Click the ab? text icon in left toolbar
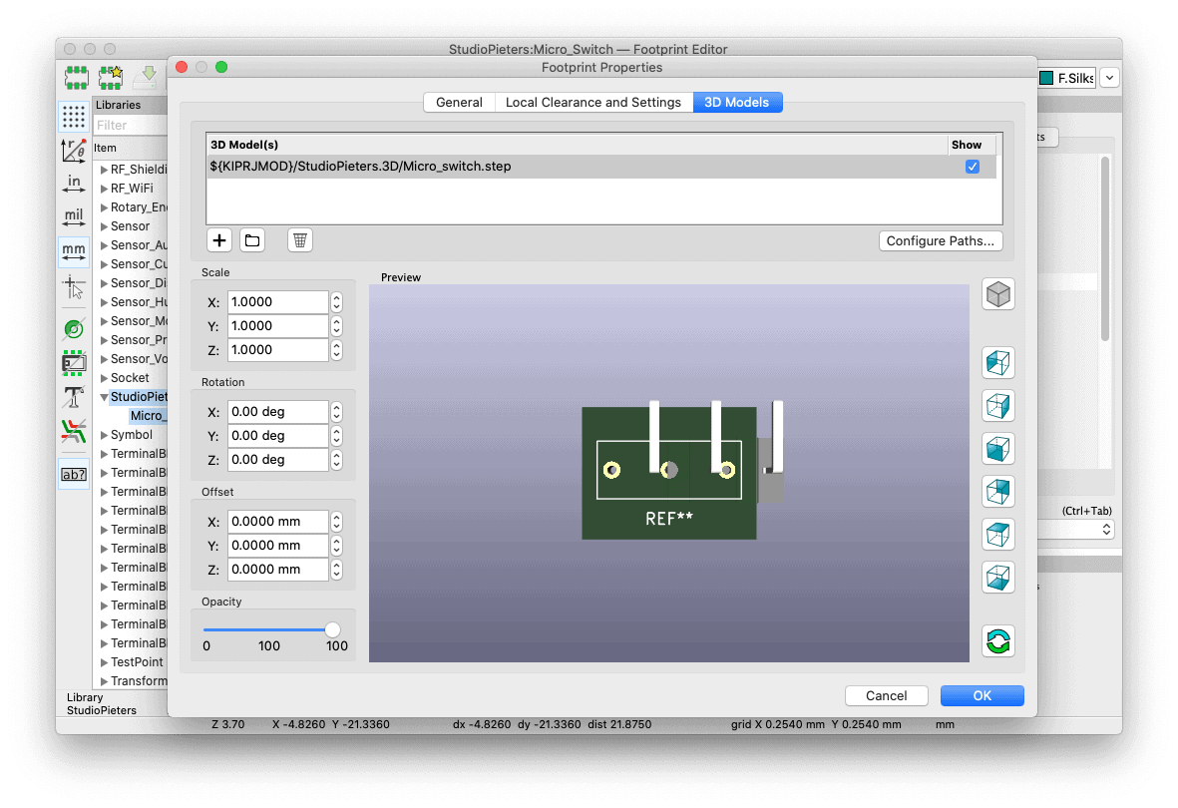1178x808 pixels. [74, 474]
